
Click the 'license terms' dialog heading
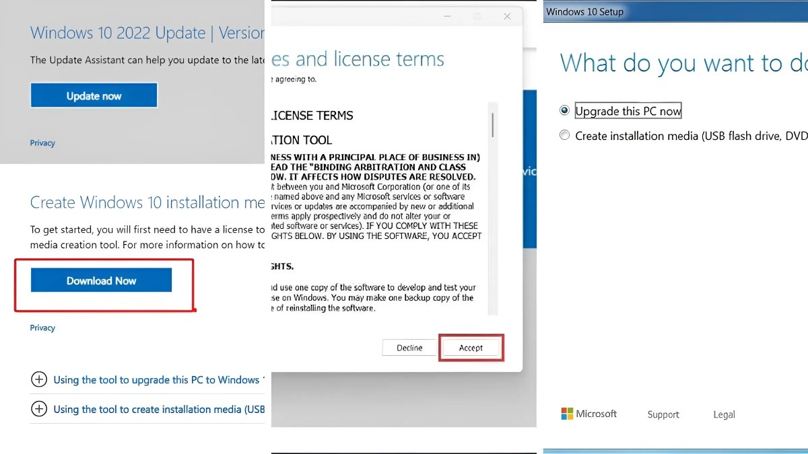(358, 59)
